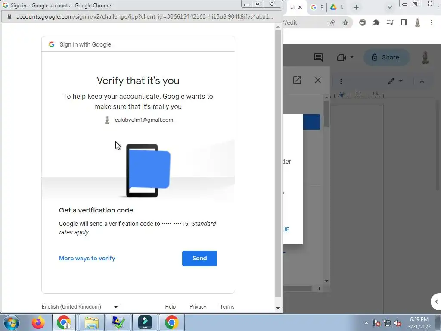Screen dimensions: 441x331
Task: Open the second Chrome taskbar icon
Action: tap(172, 322)
